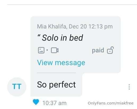Open the three-dot message options menu
This screenshot has width=137, height=109.
(x=129, y=87)
